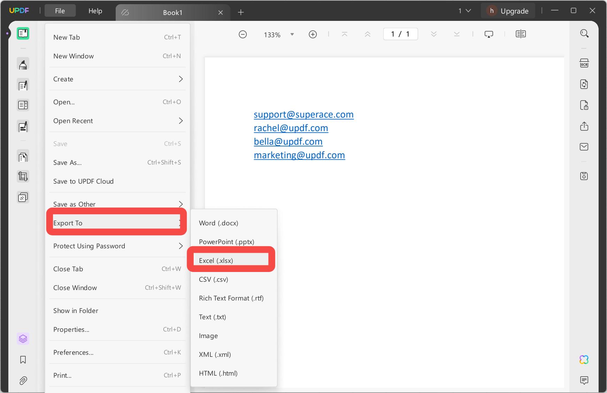
Task: Click the page number input field
Action: [x=400, y=34]
